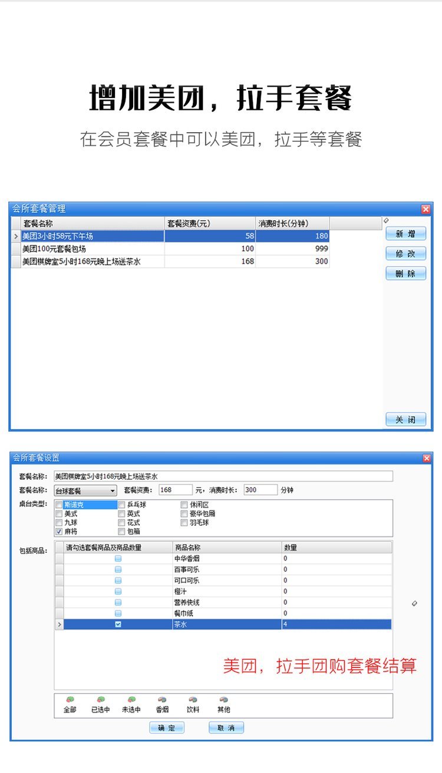The height and width of the screenshot is (773, 442).
Task: Sort by 消费时长(分钟) column header
Action: (292, 224)
